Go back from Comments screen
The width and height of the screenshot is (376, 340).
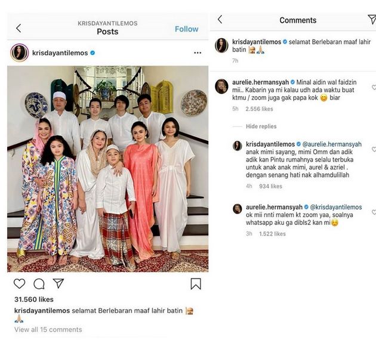coord(220,20)
